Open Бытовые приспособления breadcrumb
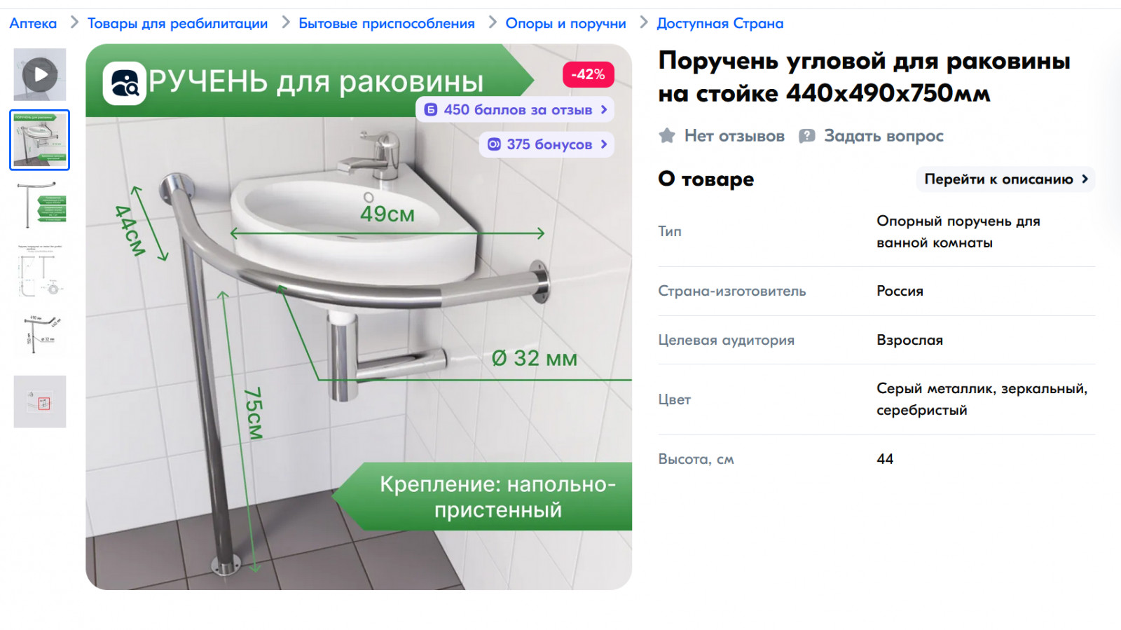The image size is (1121, 630). (x=387, y=23)
